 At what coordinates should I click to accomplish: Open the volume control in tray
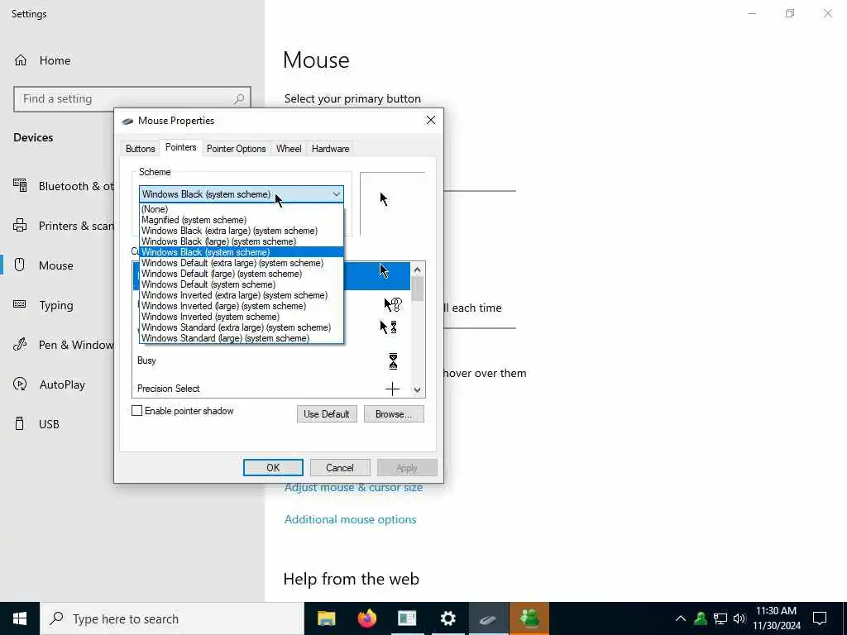click(x=739, y=618)
